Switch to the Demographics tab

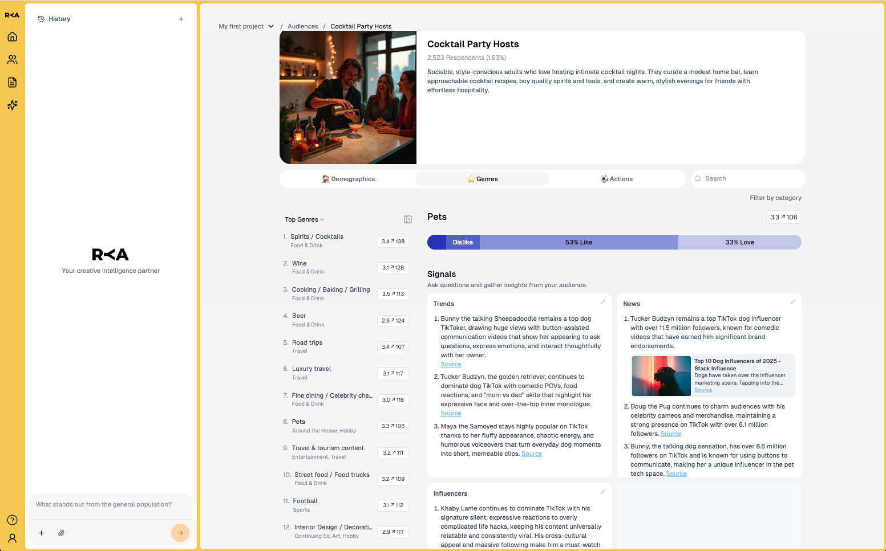click(x=348, y=179)
